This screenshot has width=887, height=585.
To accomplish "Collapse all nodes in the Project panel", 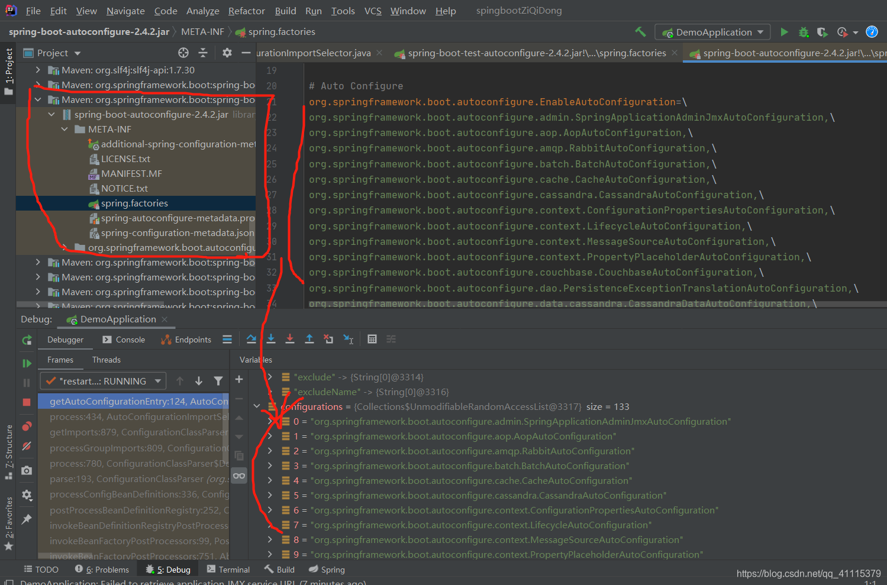I will pos(203,53).
